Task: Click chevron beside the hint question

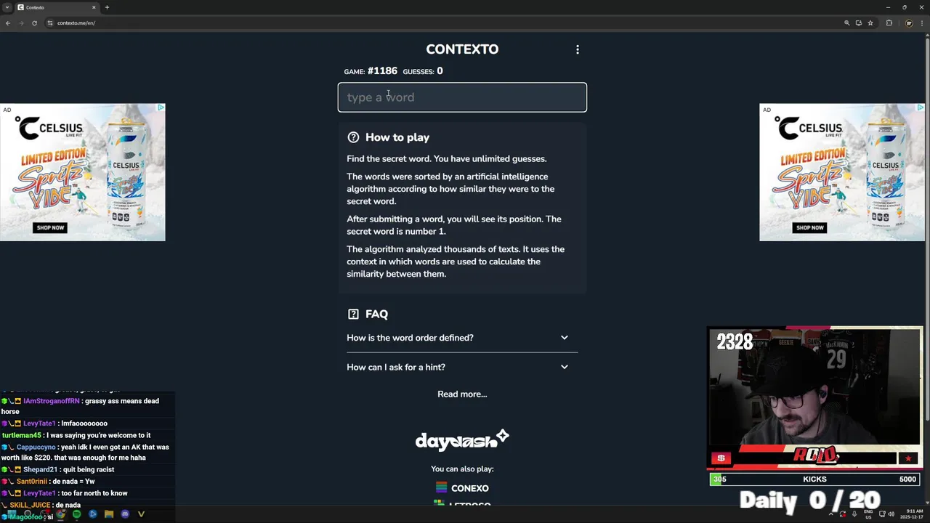Action: [565, 367]
